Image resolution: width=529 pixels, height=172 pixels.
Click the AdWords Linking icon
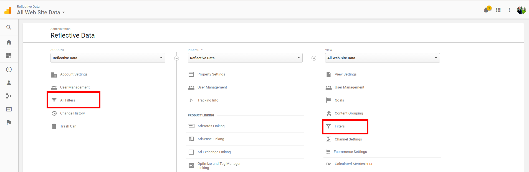point(191,126)
